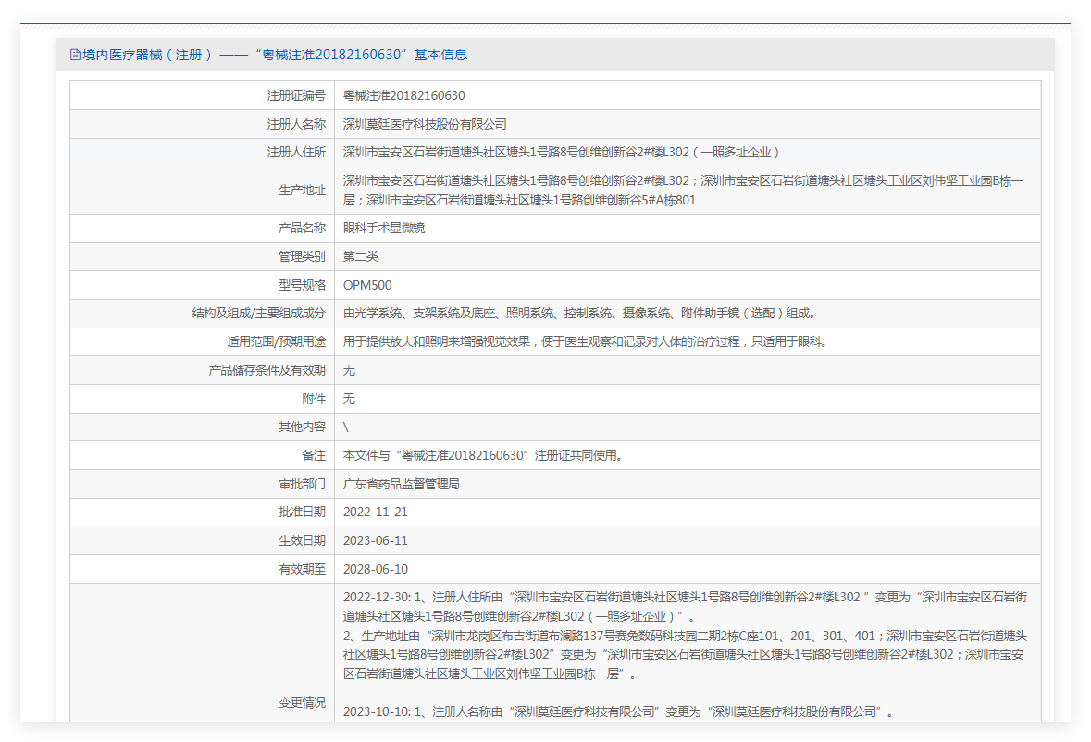Image resolution: width=1091 pixels, height=742 pixels.
Task: Select the 有效期至 label
Action: click(302, 569)
